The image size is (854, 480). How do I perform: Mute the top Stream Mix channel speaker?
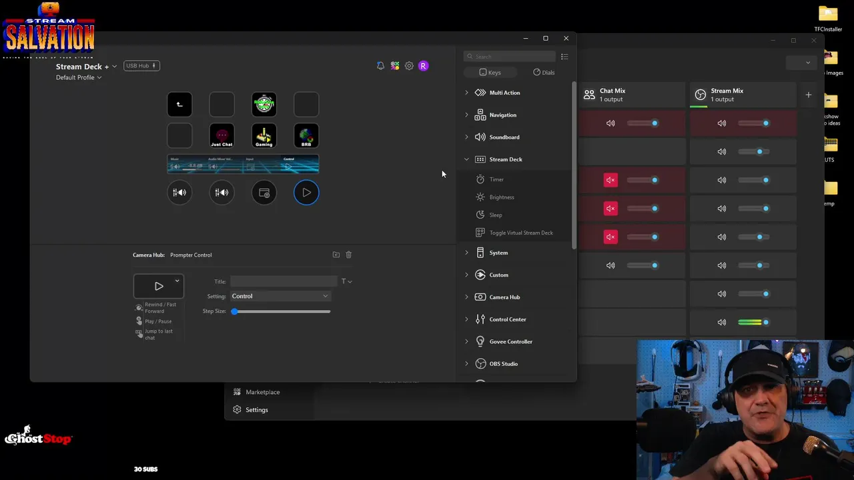click(722, 123)
